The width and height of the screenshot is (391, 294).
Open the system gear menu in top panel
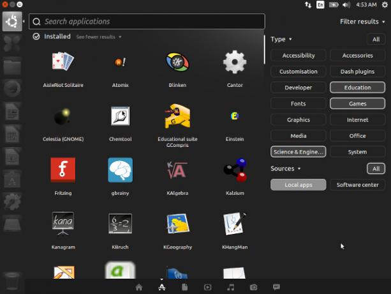(x=385, y=4)
